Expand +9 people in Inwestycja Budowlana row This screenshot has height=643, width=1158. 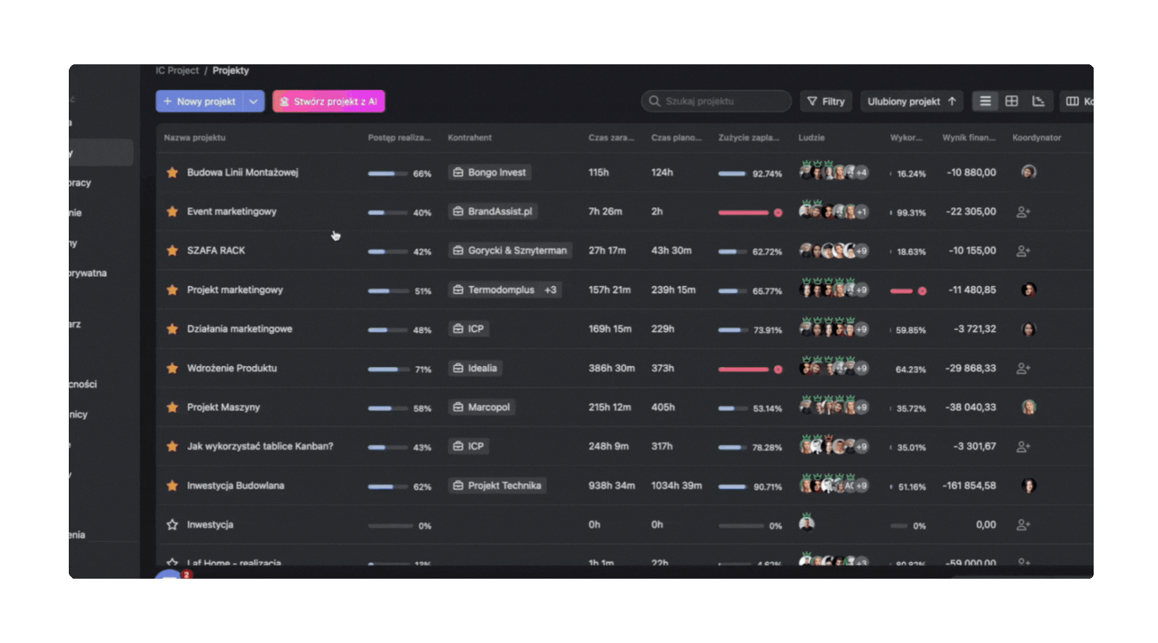click(x=861, y=485)
